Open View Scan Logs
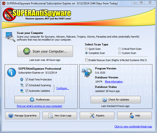 (x=60, y=116)
